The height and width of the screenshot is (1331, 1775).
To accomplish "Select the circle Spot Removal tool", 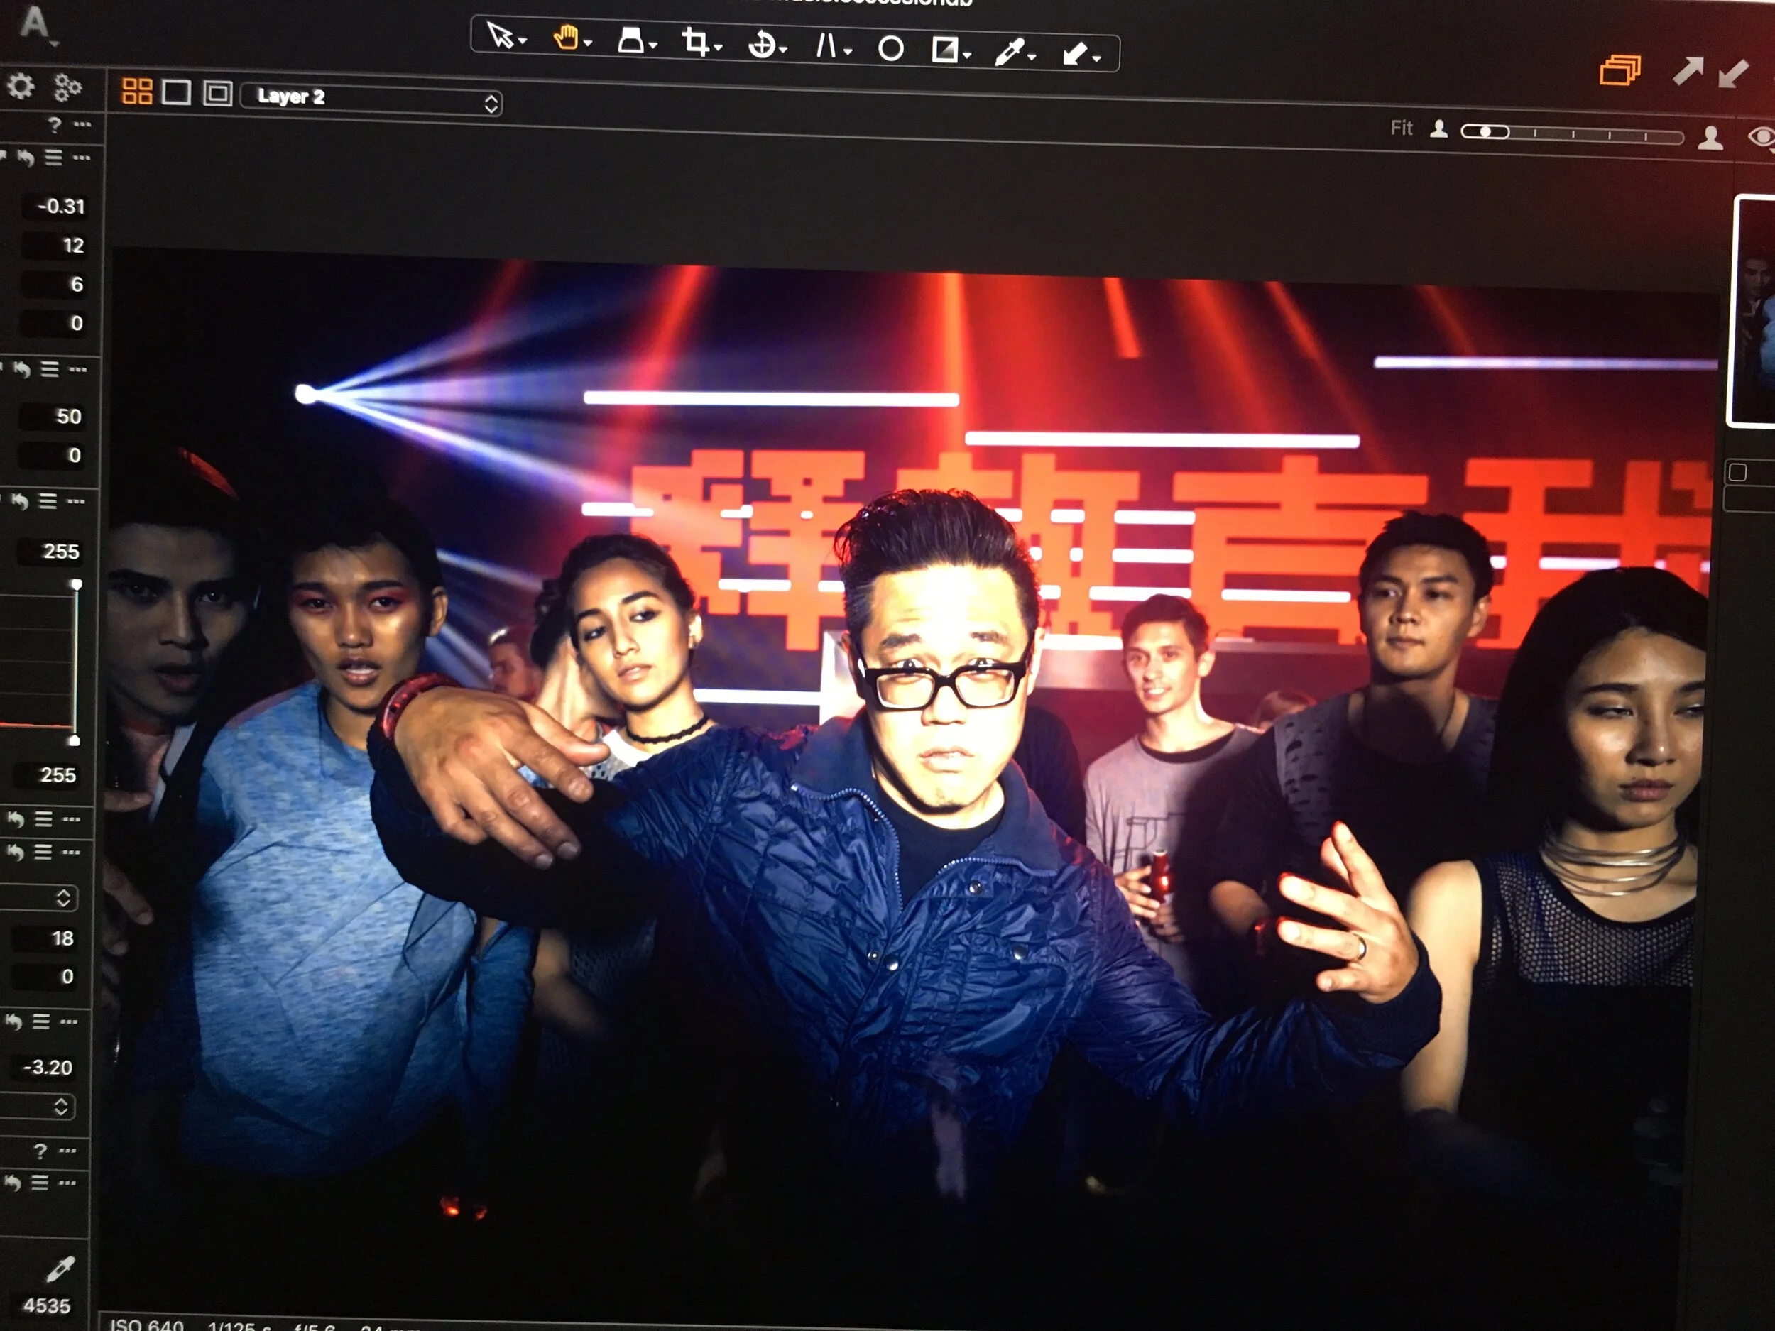I will [x=891, y=49].
